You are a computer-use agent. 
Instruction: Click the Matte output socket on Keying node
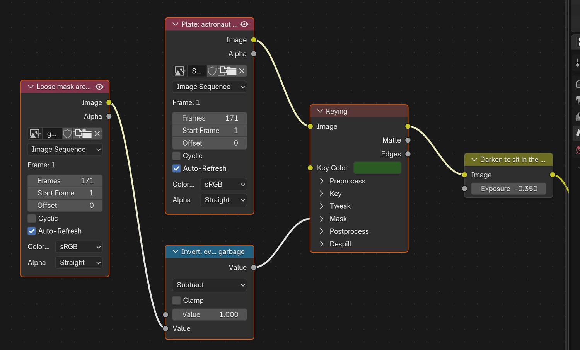pyautogui.click(x=408, y=140)
